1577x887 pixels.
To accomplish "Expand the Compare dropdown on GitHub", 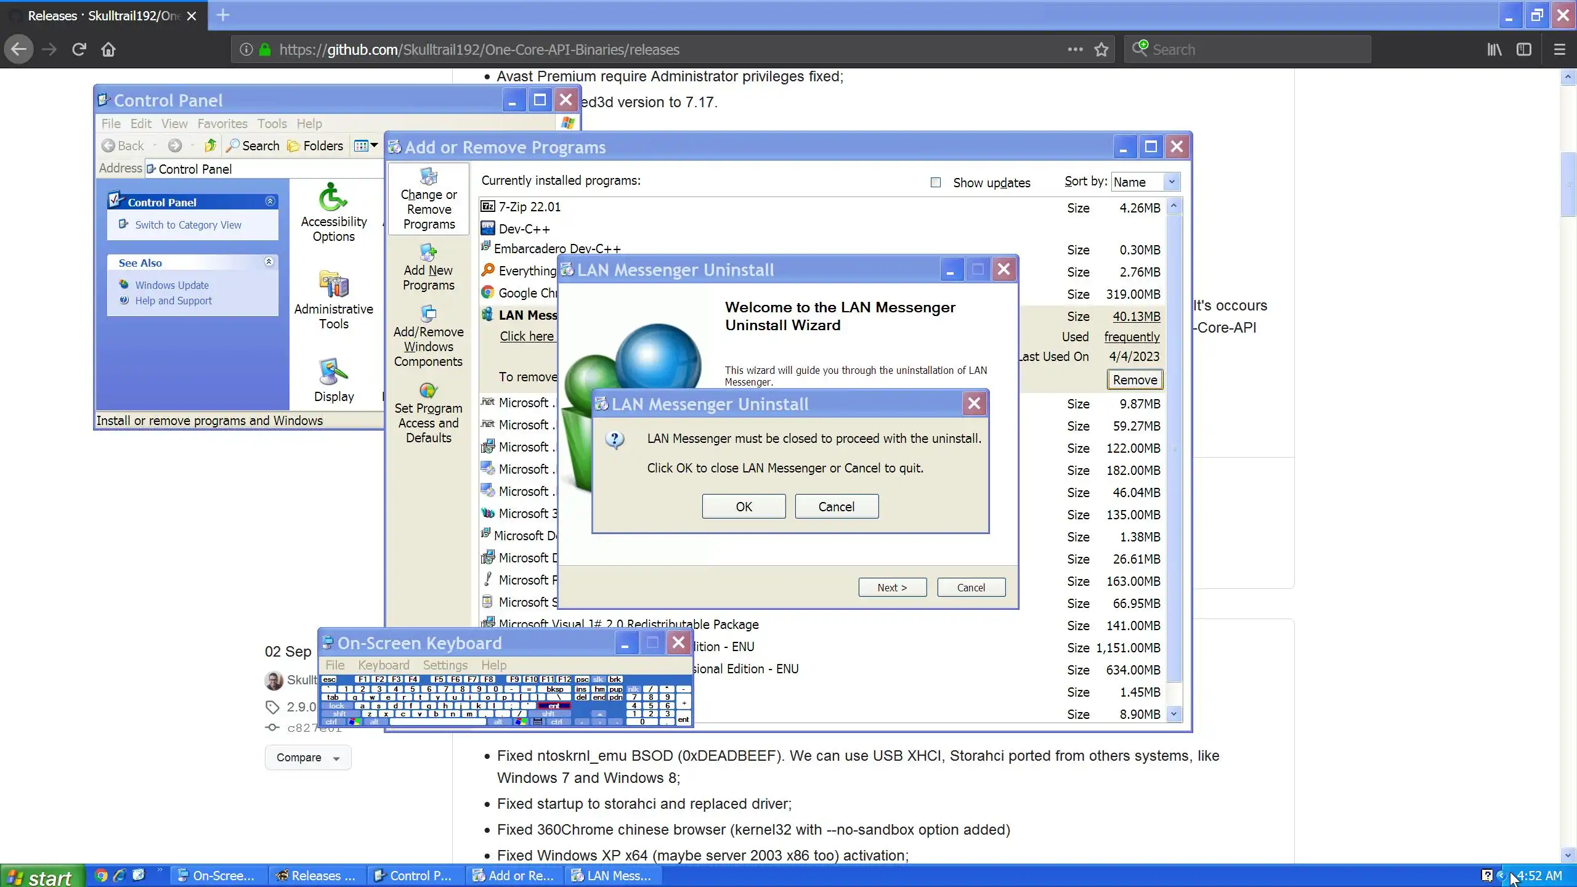I will [x=307, y=758].
